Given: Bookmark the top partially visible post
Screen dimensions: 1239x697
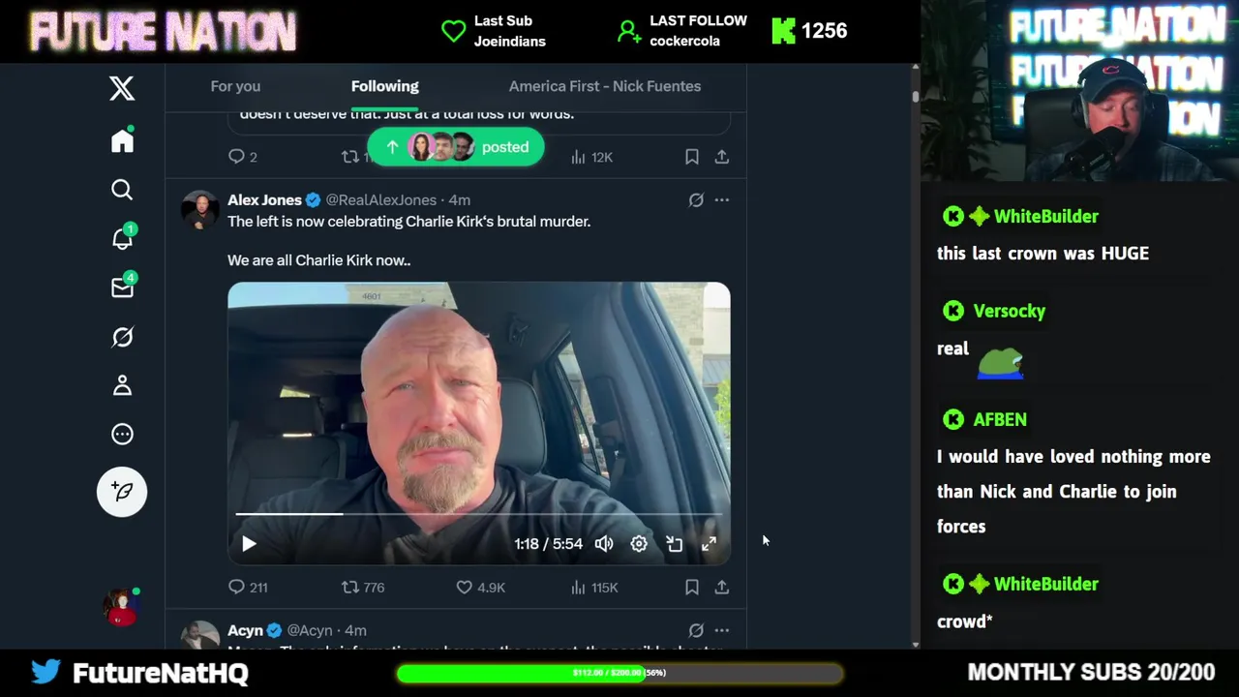Looking at the screenshot, I should point(692,157).
